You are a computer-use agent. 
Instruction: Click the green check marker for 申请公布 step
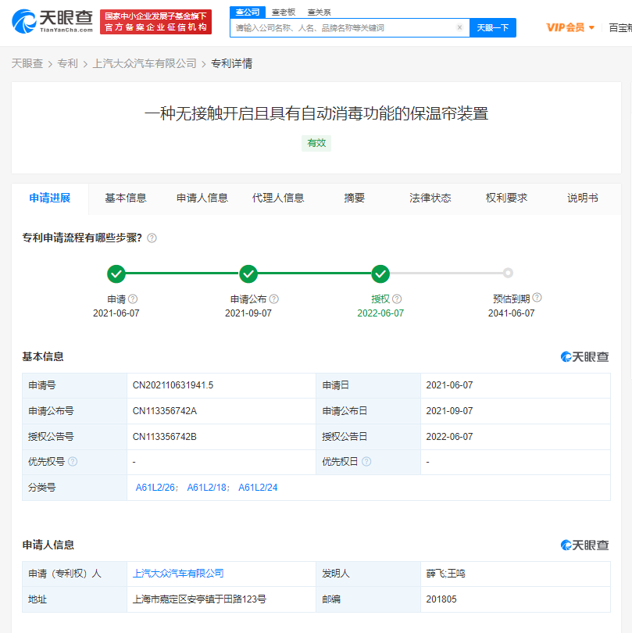coord(248,274)
